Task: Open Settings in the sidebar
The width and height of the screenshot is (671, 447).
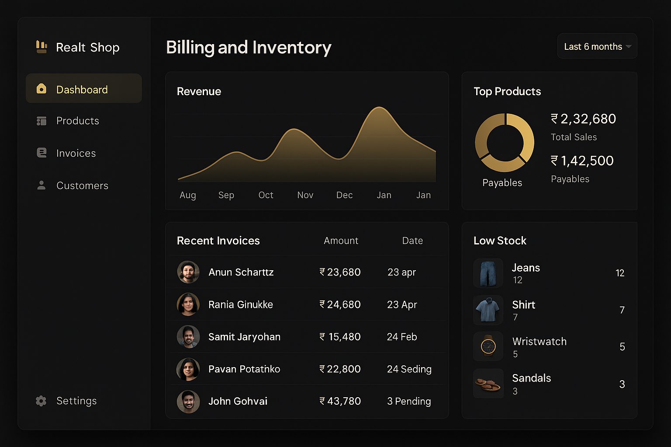Action: (x=84, y=401)
